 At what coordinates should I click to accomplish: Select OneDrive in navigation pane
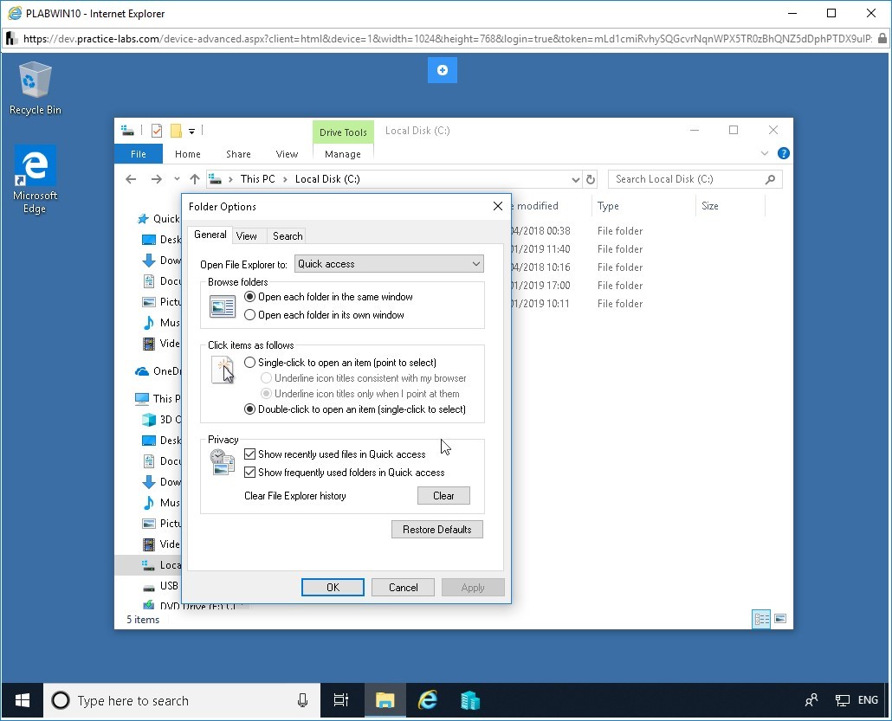pyautogui.click(x=158, y=371)
